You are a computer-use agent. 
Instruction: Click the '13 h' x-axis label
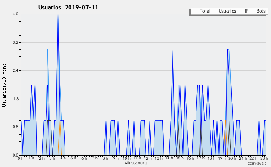tap(159, 158)
